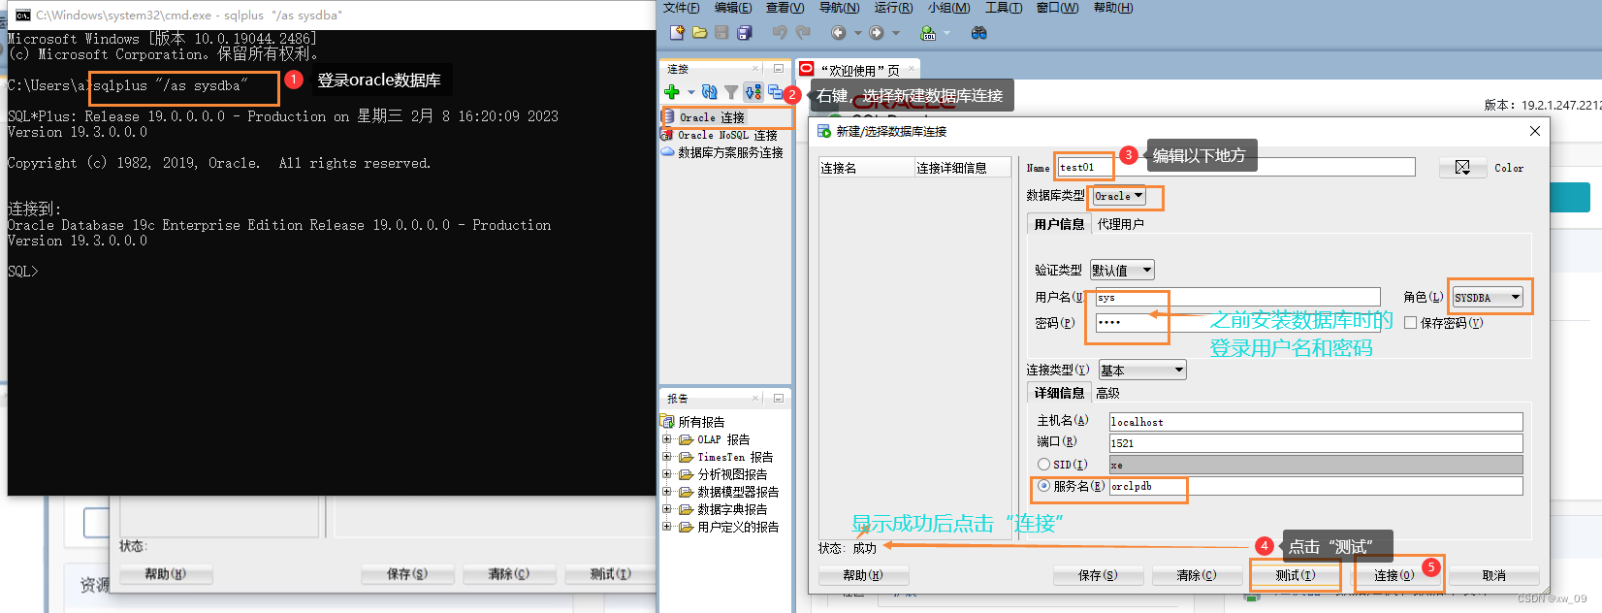Screen dimensions: 1602x613
Task: Toggle the 保存密码 checkbox
Action: pyautogui.click(x=1410, y=323)
